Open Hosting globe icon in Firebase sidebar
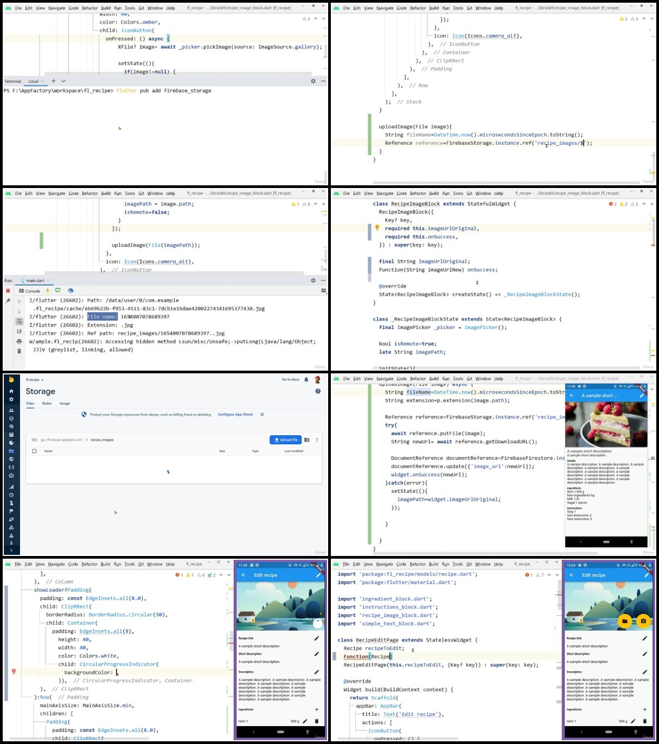659x744 pixels. pos(11,459)
